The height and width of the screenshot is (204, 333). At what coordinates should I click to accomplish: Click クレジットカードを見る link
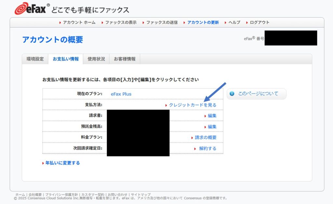[x=193, y=105]
